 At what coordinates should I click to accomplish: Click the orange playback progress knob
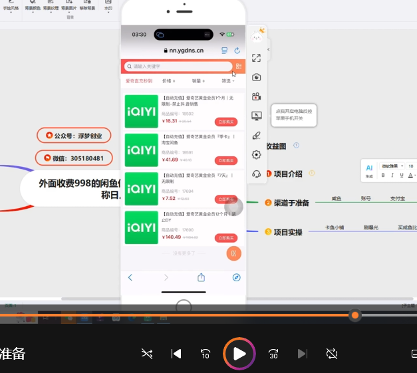point(355,315)
